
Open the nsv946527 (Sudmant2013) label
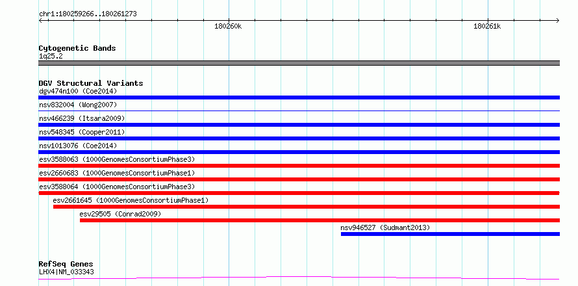coord(385,227)
